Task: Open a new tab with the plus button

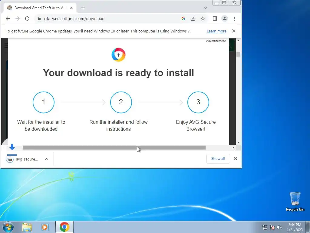Action: (x=83, y=8)
